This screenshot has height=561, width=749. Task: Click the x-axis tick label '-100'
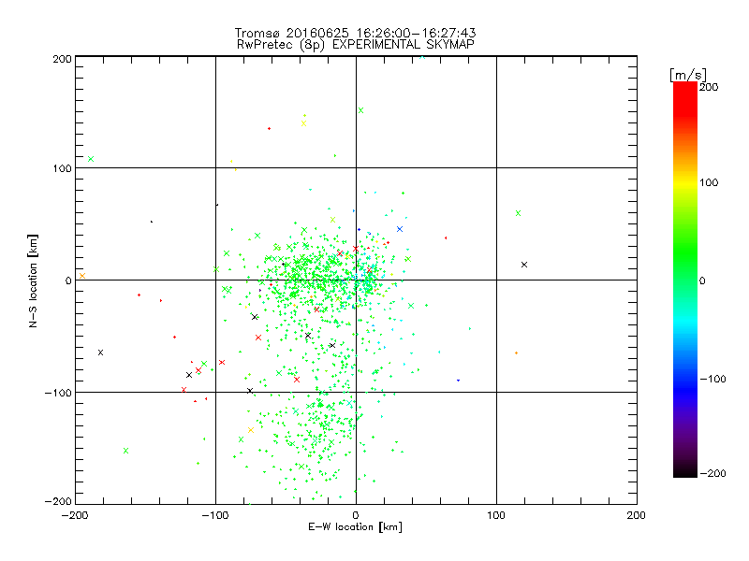click(215, 515)
